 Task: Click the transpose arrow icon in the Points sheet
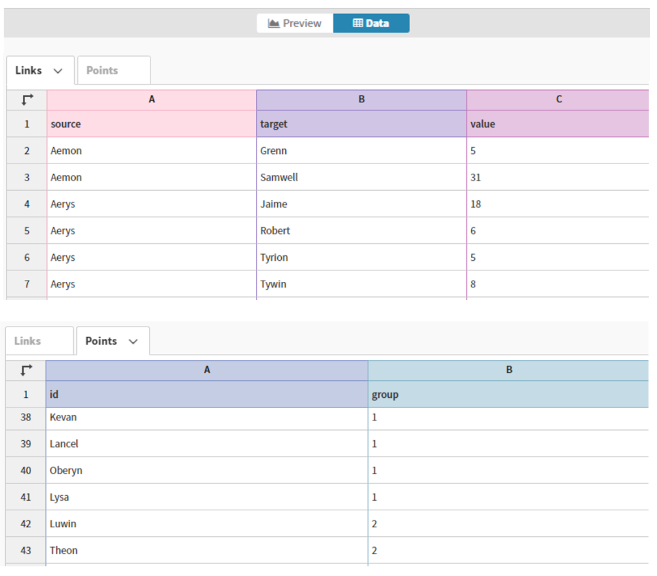point(26,370)
